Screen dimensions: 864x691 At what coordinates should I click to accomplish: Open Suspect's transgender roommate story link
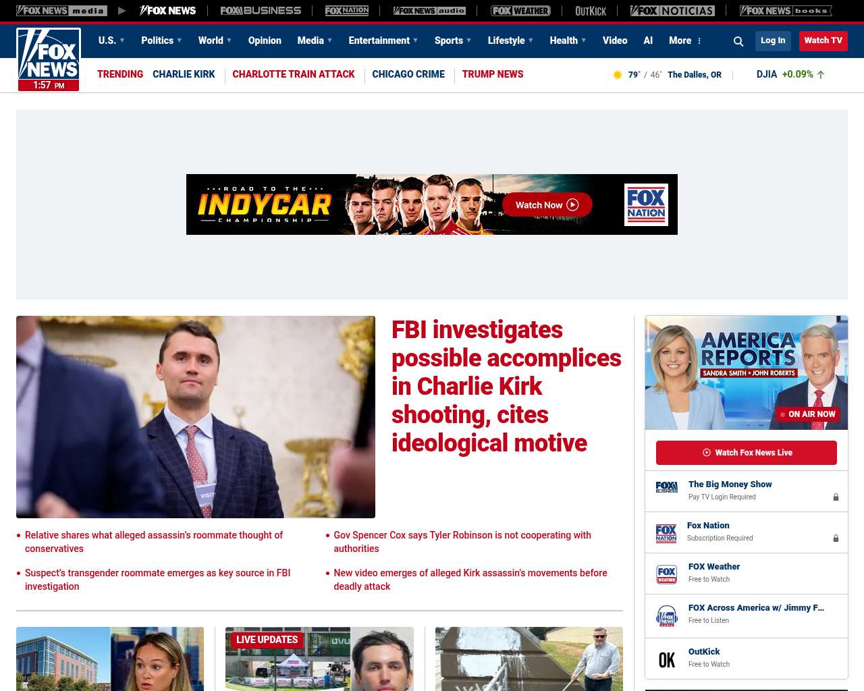158,580
